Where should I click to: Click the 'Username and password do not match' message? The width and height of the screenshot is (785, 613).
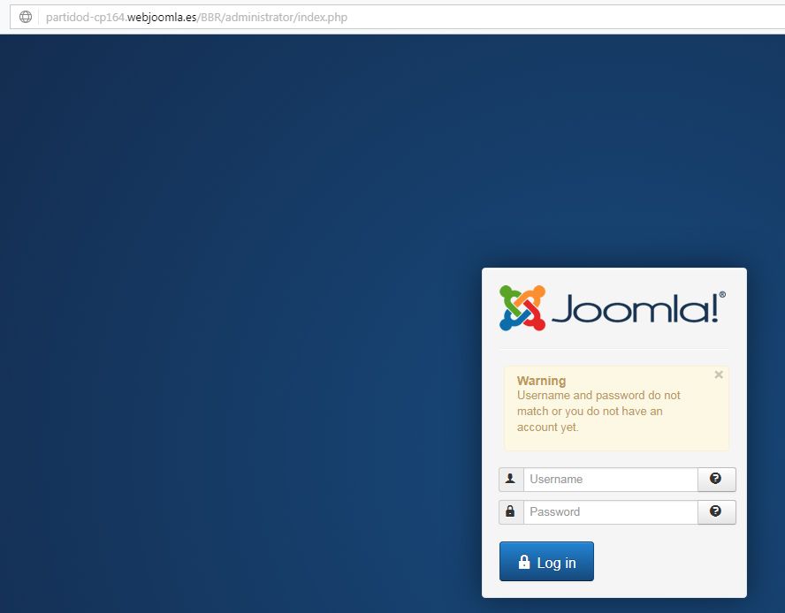[x=598, y=412]
